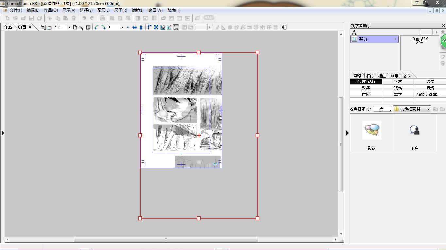Open the 图层(L) menu
Image resolution: width=446 pixels, height=250 pixels.
(104, 10)
